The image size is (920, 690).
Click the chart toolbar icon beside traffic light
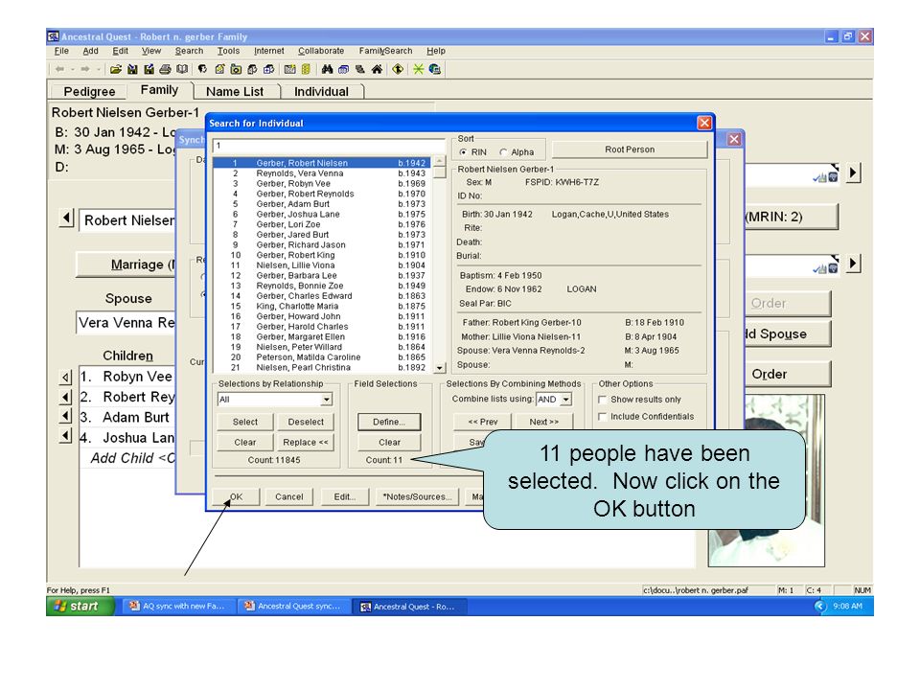click(289, 69)
